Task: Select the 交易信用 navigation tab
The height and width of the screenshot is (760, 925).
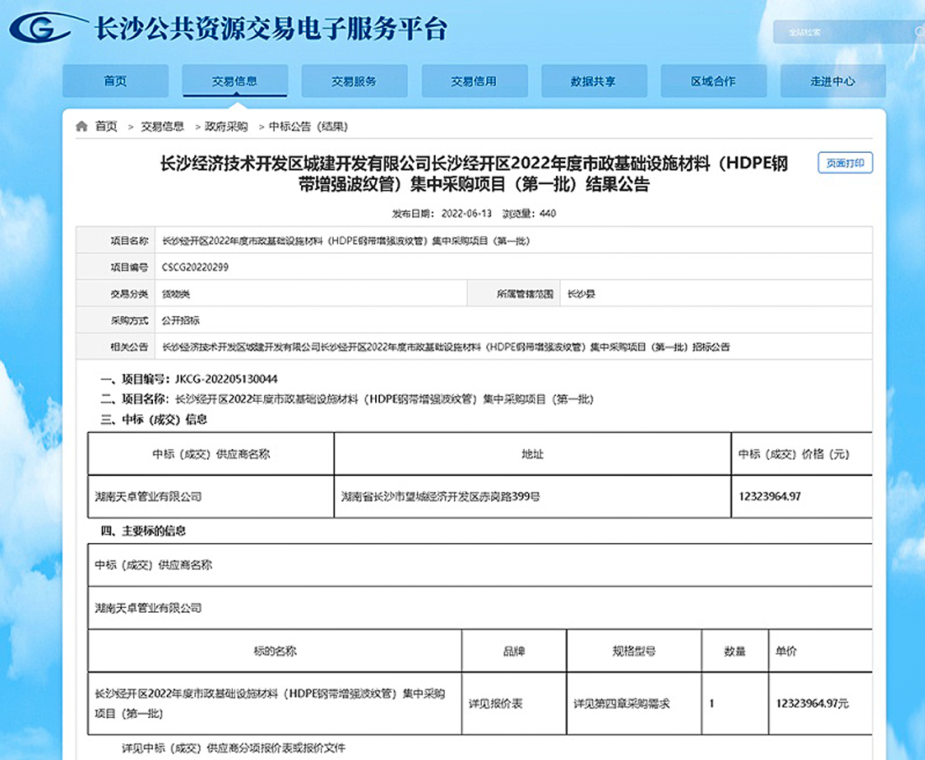Action: (473, 82)
